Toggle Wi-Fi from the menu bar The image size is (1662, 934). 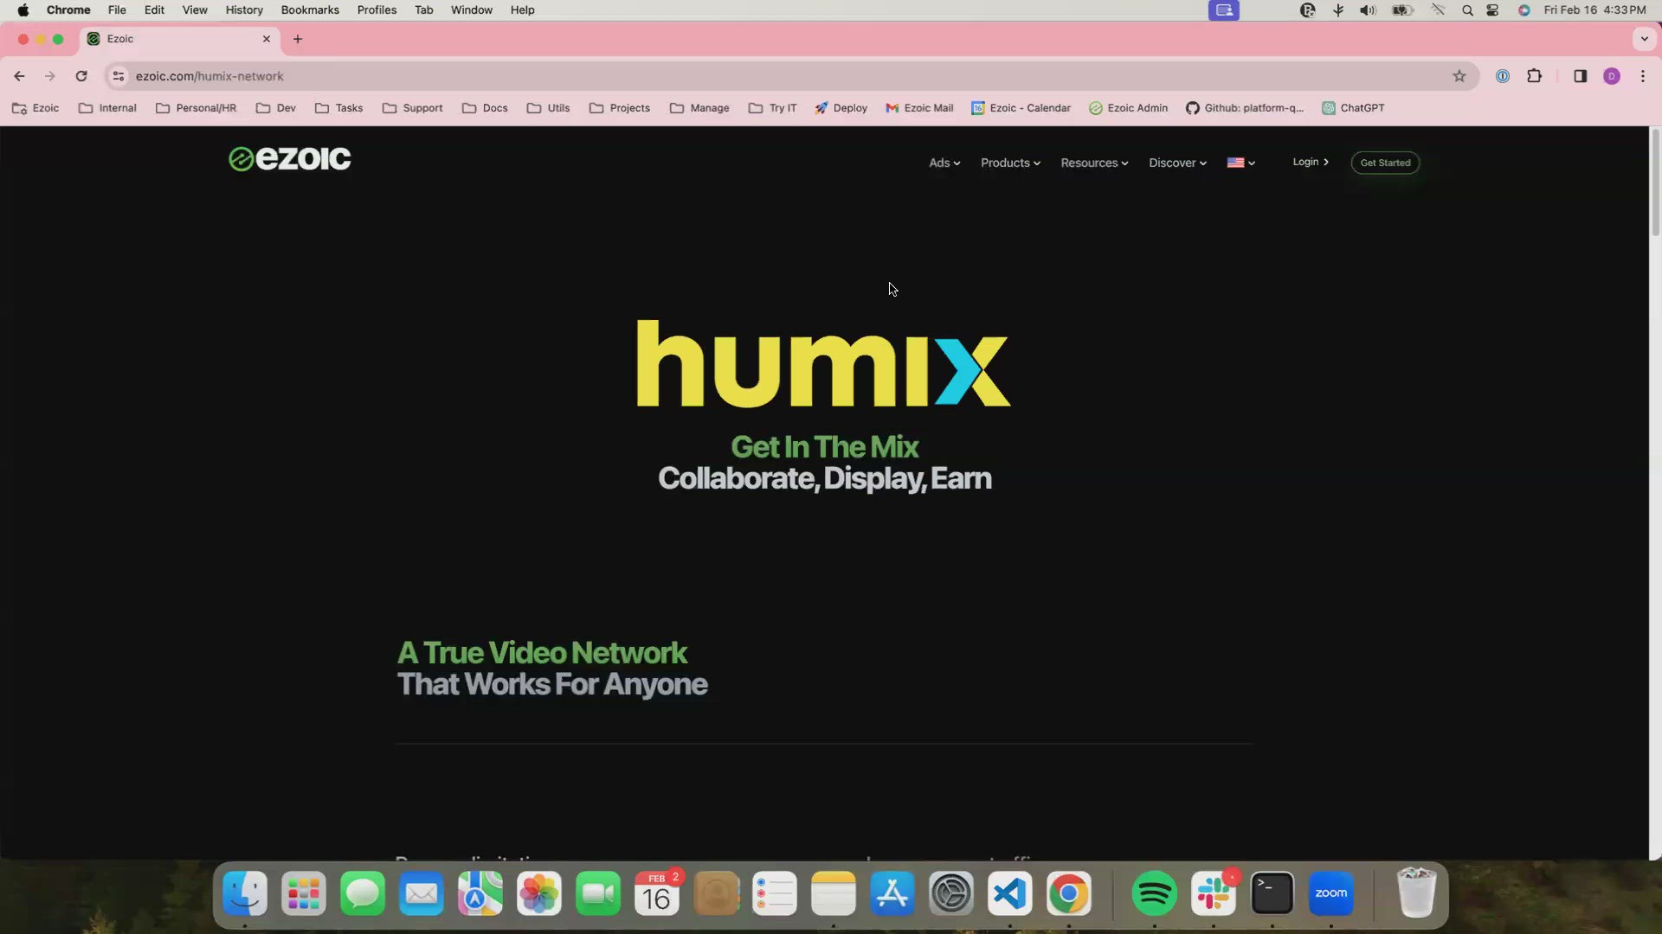pyautogui.click(x=1439, y=10)
